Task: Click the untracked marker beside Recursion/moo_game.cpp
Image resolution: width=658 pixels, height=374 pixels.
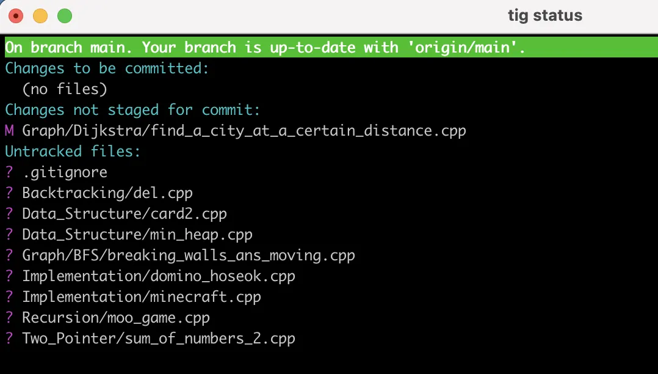Action: 9,318
